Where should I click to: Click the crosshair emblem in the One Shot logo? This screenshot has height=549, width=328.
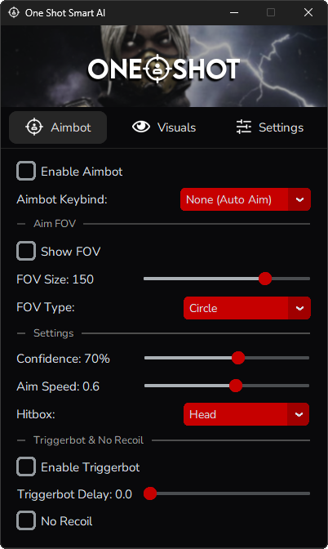[157, 69]
